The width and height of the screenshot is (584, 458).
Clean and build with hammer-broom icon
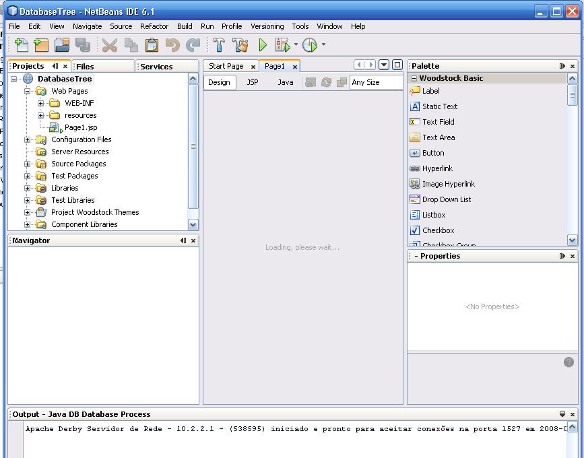point(240,45)
